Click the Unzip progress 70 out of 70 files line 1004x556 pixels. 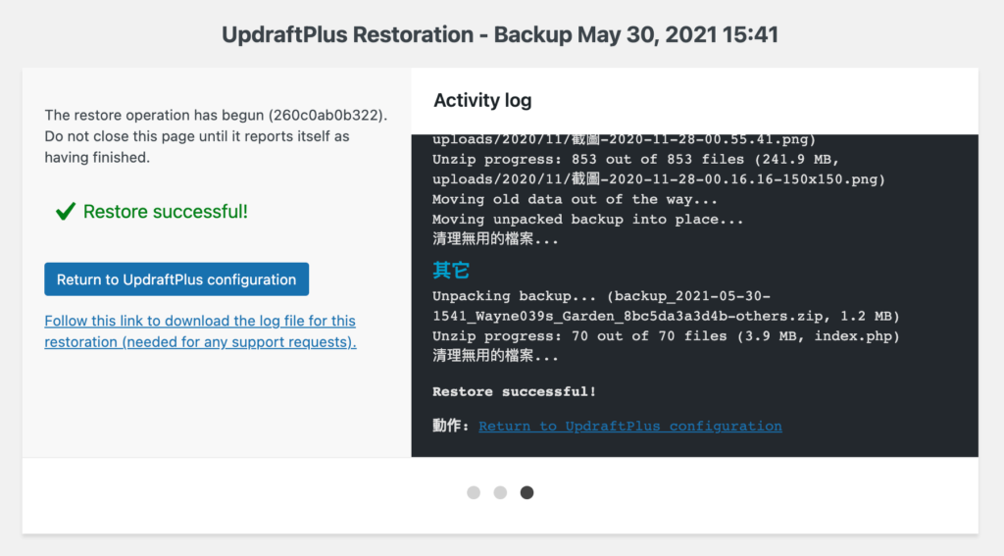[x=666, y=336]
